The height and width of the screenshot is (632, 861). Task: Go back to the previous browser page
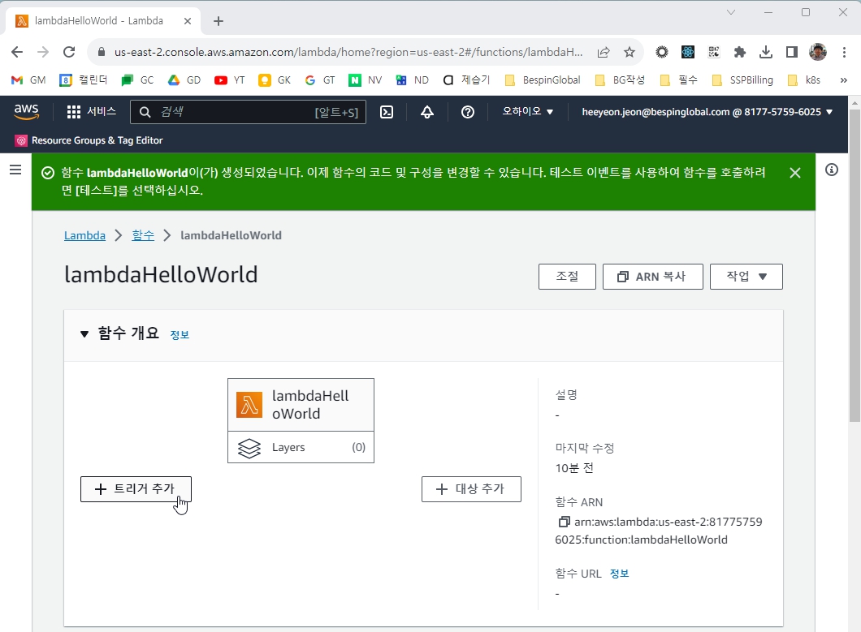click(17, 52)
